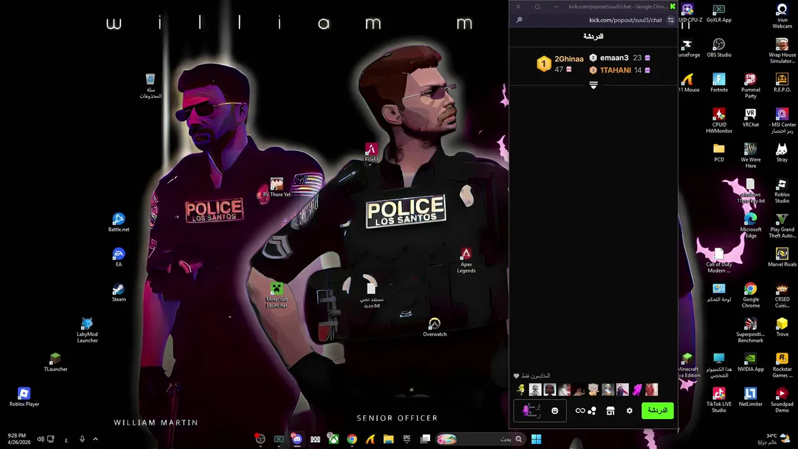This screenshot has width=798, height=449.
Task: Open Marvel Rivals desktop icon
Action: point(782,258)
